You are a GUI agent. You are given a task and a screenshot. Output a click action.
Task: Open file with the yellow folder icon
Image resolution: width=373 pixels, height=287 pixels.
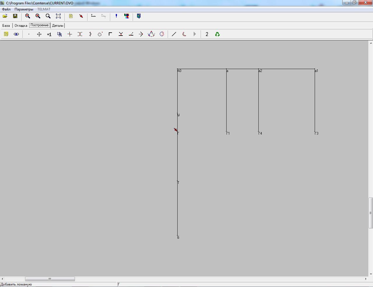coord(5,16)
